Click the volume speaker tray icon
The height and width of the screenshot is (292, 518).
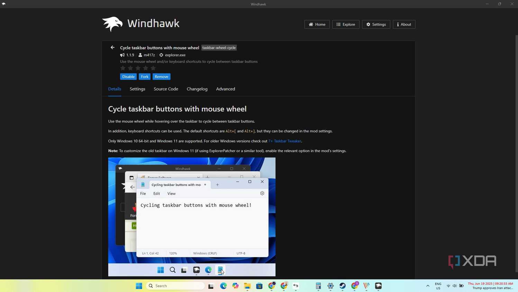click(455, 286)
